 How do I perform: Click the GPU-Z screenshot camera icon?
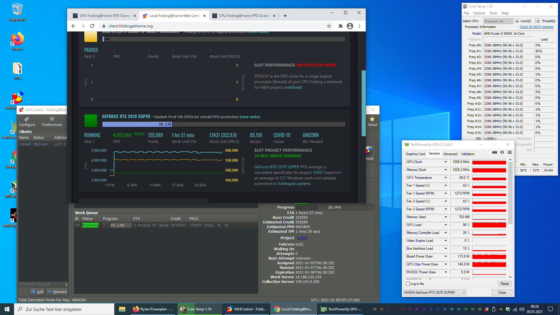pos(495,152)
